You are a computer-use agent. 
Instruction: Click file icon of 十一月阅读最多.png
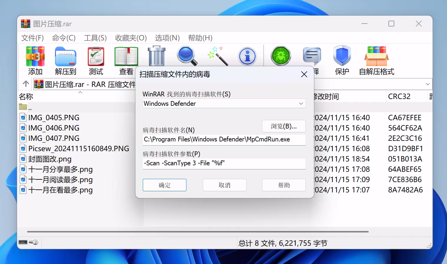[x=23, y=179]
